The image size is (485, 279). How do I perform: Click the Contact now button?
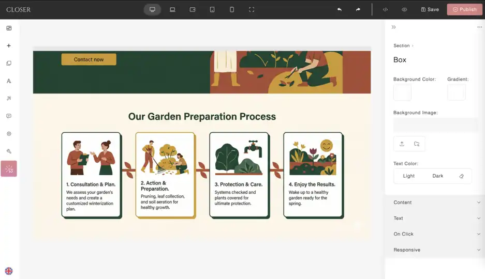point(89,59)
